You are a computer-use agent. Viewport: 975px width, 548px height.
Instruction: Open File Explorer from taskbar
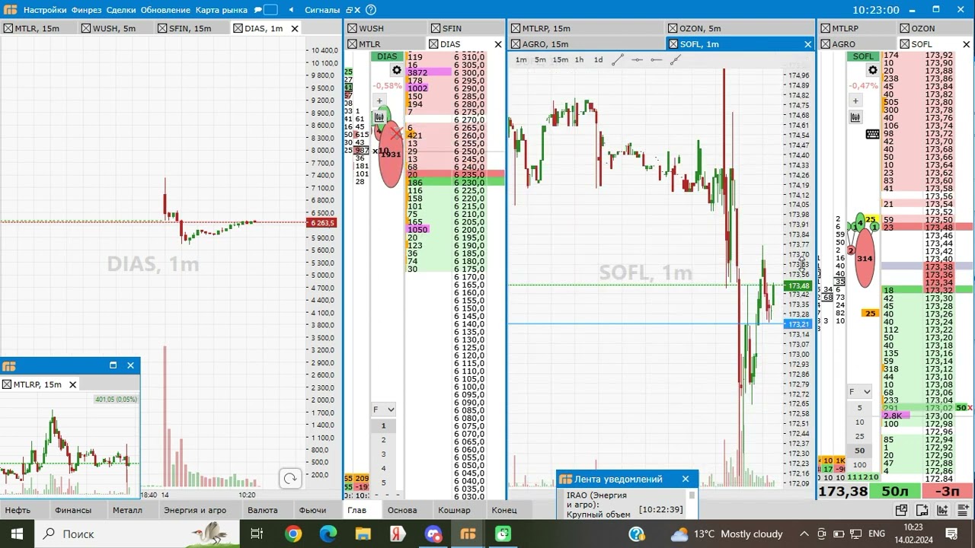pyautogui.click(x=363, y=534)
